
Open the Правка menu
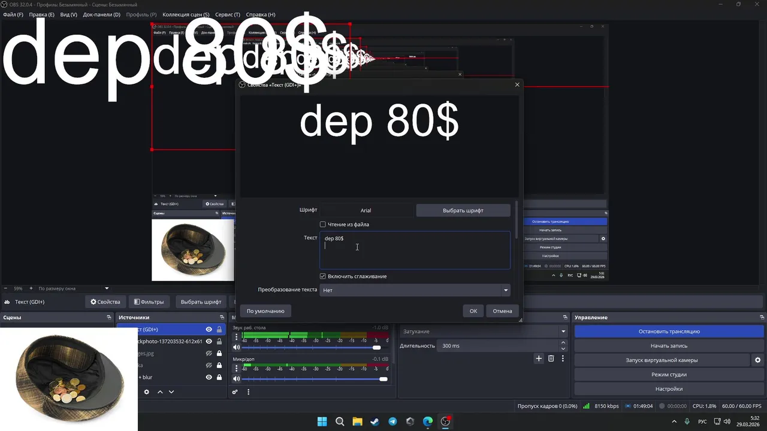(x=41, y=14)
